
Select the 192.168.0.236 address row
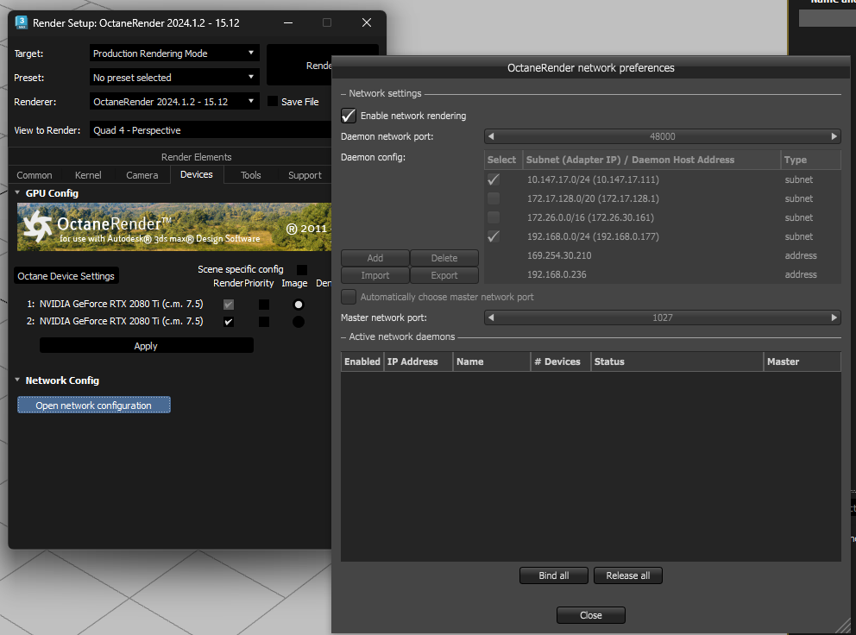662,274
